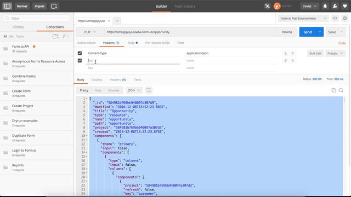This screenshot has height=197, width=351.
Task: Switch to History tab in sidebar
Action: click(x=18, y=27)
